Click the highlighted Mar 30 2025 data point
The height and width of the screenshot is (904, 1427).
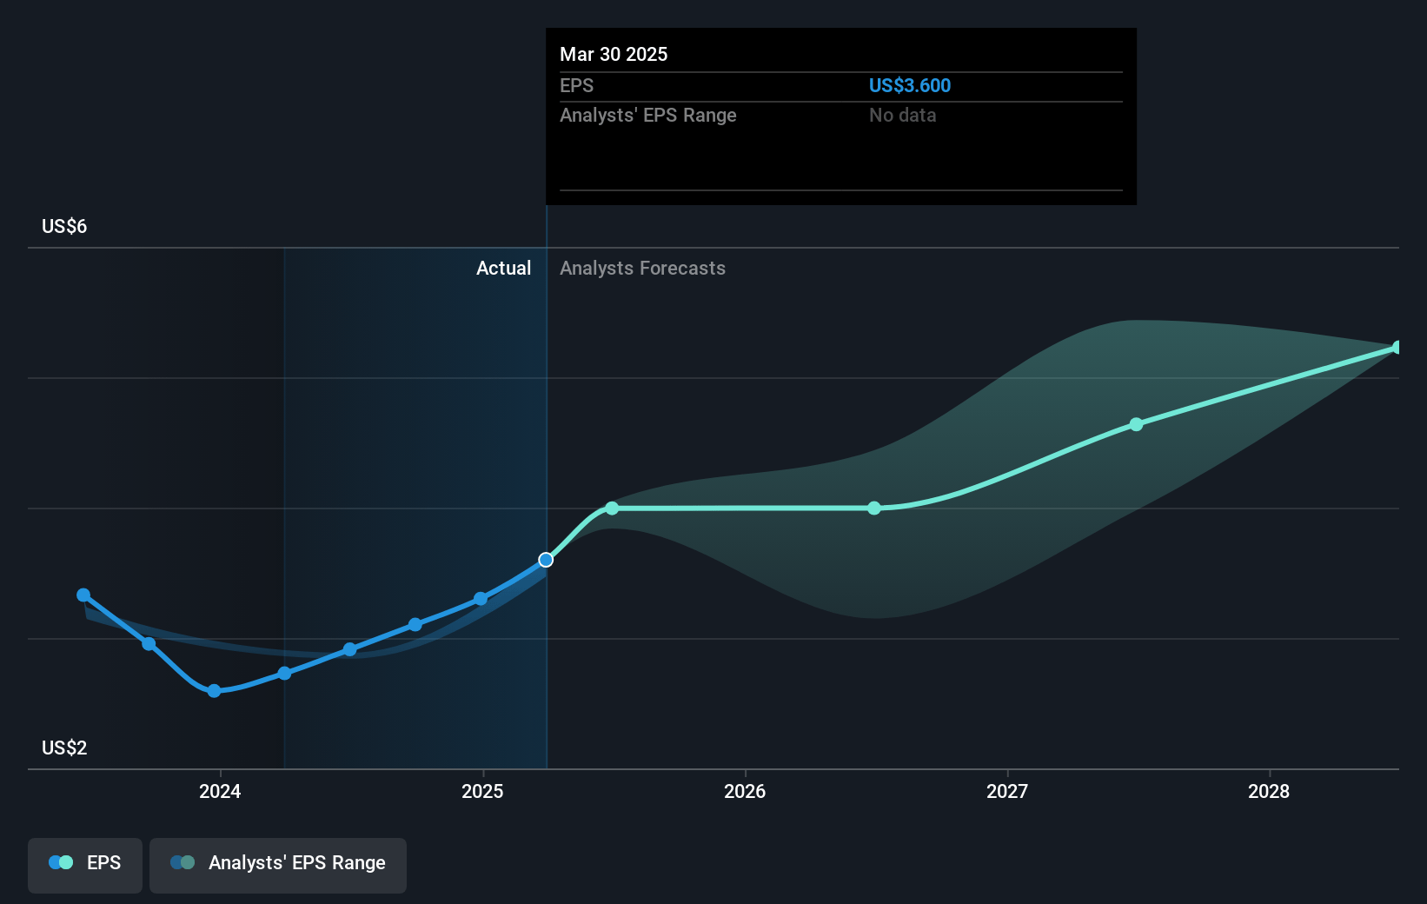[x=546, y=560]
